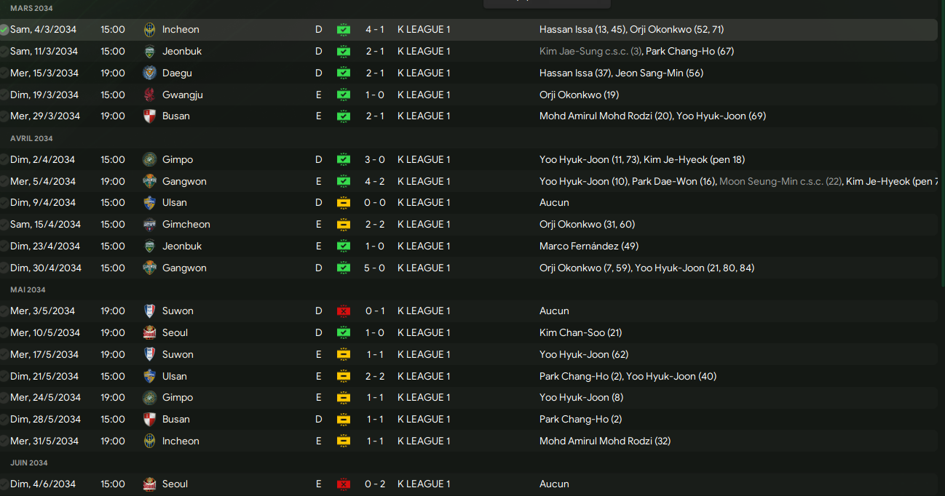Click the Gimcheon club badge

point(149,225)
